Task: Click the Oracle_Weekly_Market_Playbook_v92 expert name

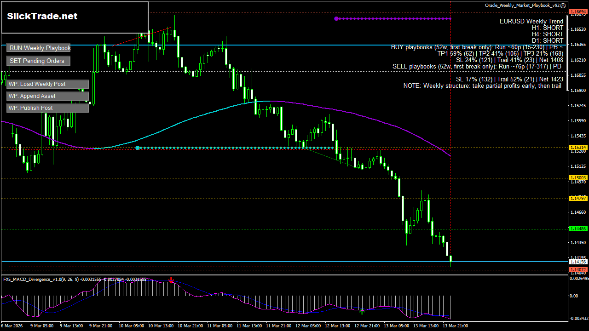Action: click(x=522, y=6)
